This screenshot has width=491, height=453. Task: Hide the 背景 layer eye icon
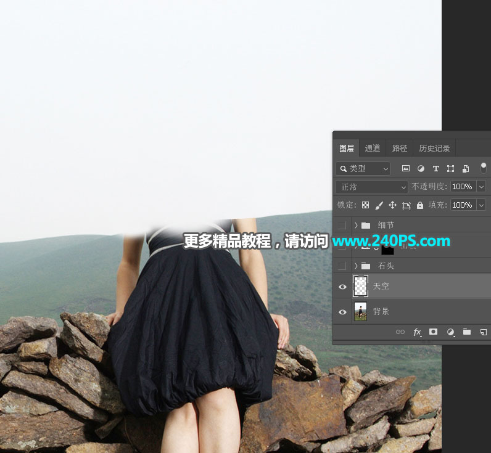pyautogui.click(x=342, y=312)
